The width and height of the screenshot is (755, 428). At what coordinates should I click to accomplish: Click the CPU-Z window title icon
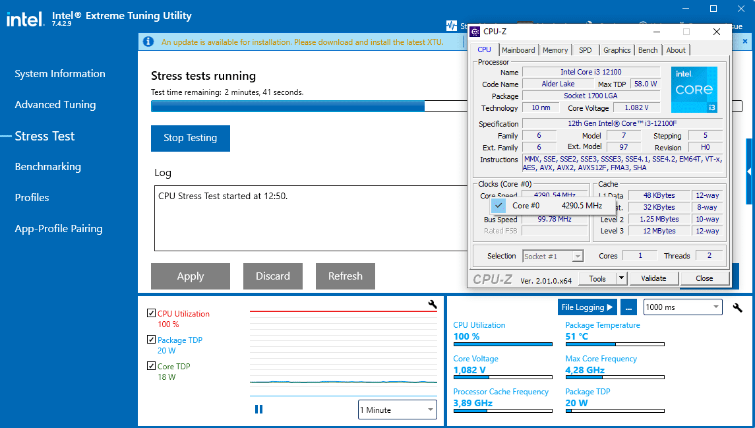point(475,32)
